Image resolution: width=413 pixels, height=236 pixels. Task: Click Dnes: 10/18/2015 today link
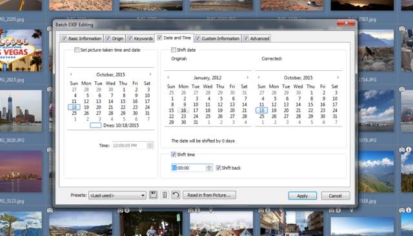click(121, 126)
